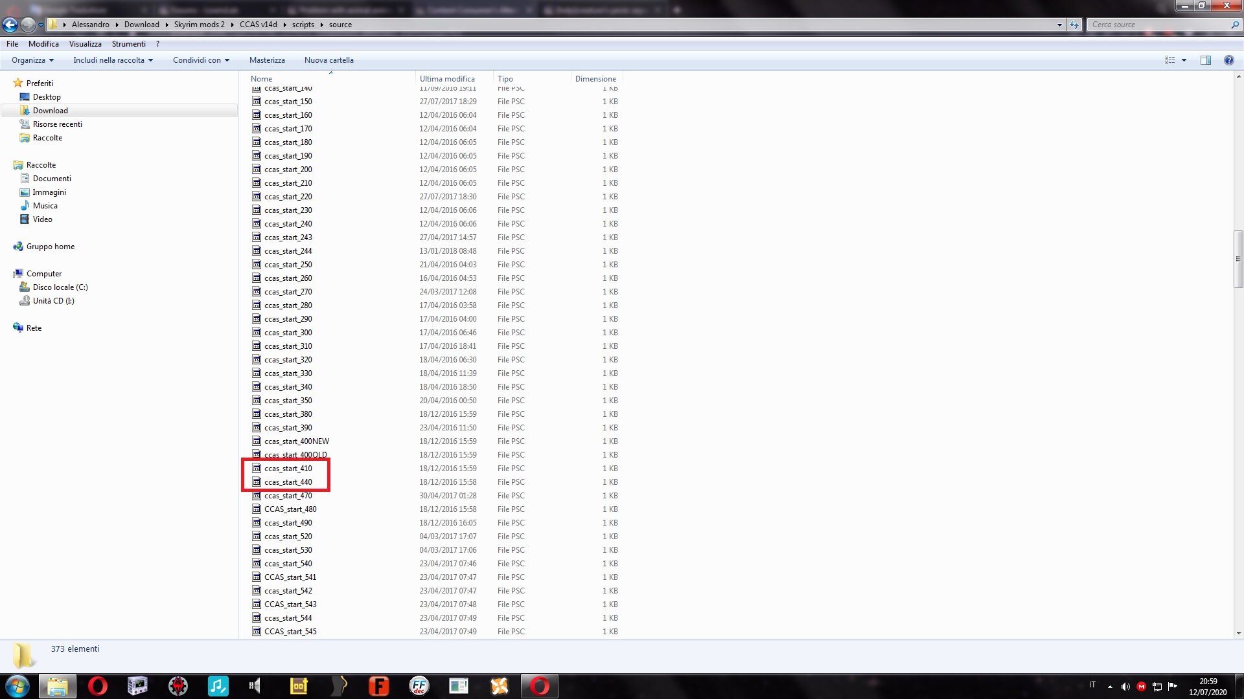The height and width of the screenshot is (699, 1244).
Task: Click scroll down arrow of file list
Action: point(1238,634)
